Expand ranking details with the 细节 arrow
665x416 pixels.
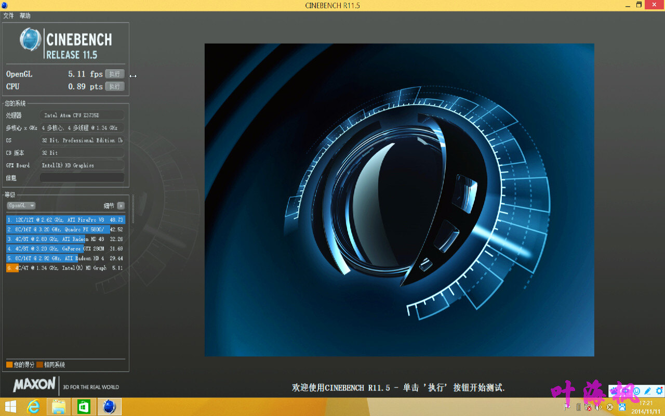(x=121, y=205)
